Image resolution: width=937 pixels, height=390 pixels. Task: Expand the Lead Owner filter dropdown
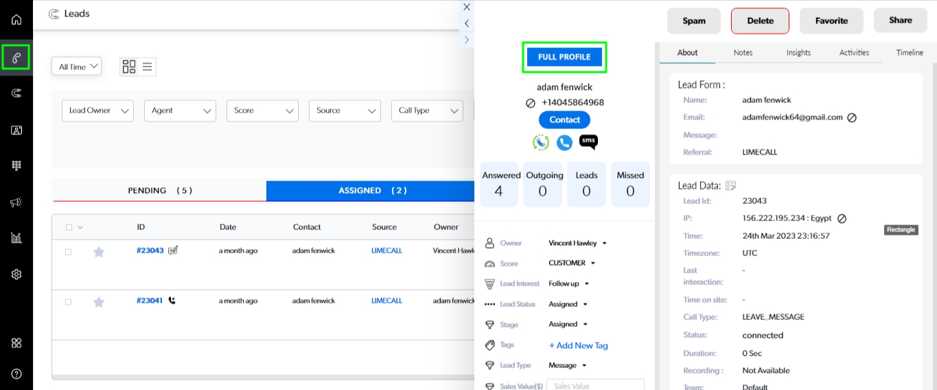[x=97, y=111]
